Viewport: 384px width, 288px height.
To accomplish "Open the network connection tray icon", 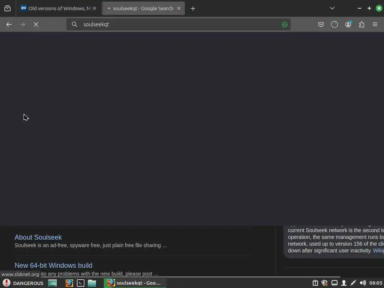I will point(353,283).
